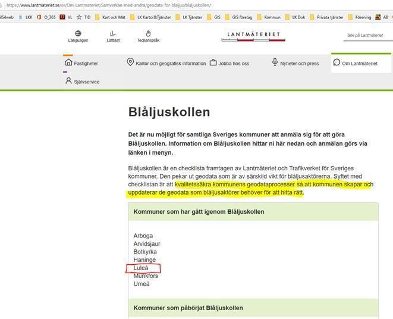Collapse Kommuner som har gått igenom Blåljuskollen
This screenshot has width=393, height=319.
point(253,212)
